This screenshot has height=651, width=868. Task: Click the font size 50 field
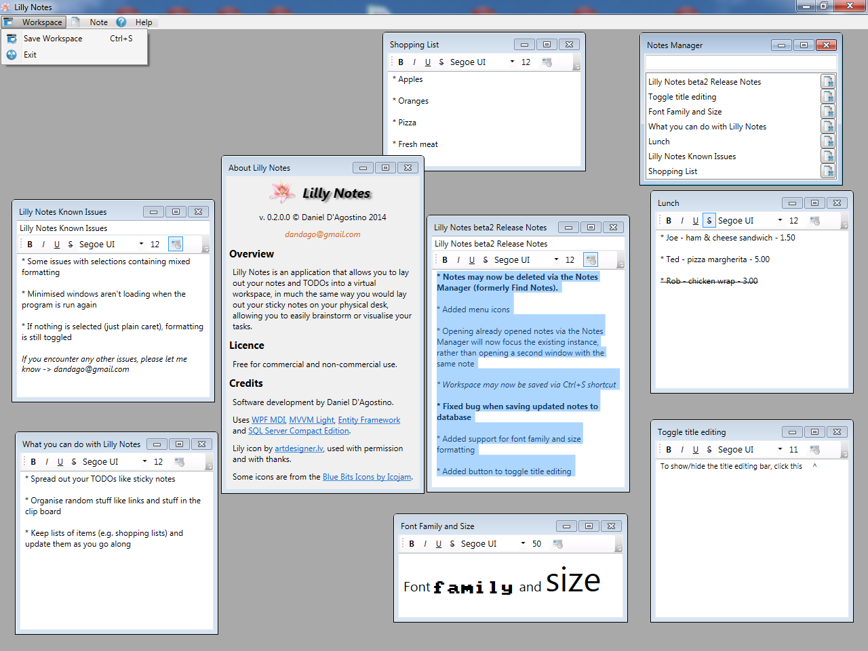pyautogui.click(x=537, y=544)
